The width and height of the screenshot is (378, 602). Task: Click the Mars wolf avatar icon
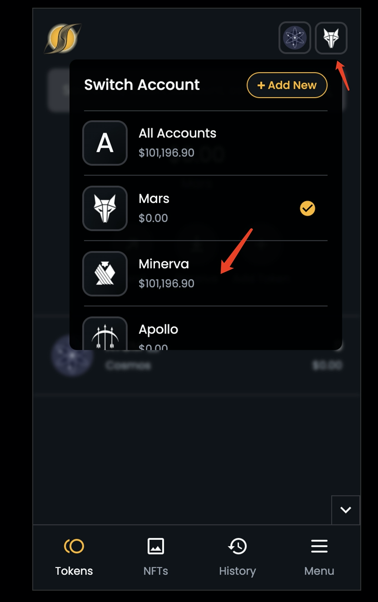point(105,208)
